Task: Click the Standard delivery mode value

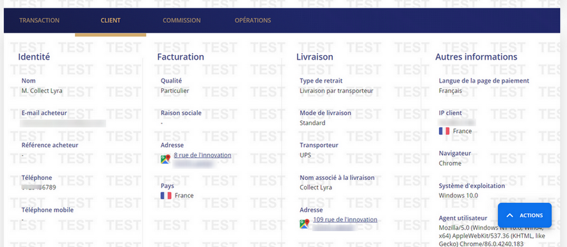Action: click(312, 123)
